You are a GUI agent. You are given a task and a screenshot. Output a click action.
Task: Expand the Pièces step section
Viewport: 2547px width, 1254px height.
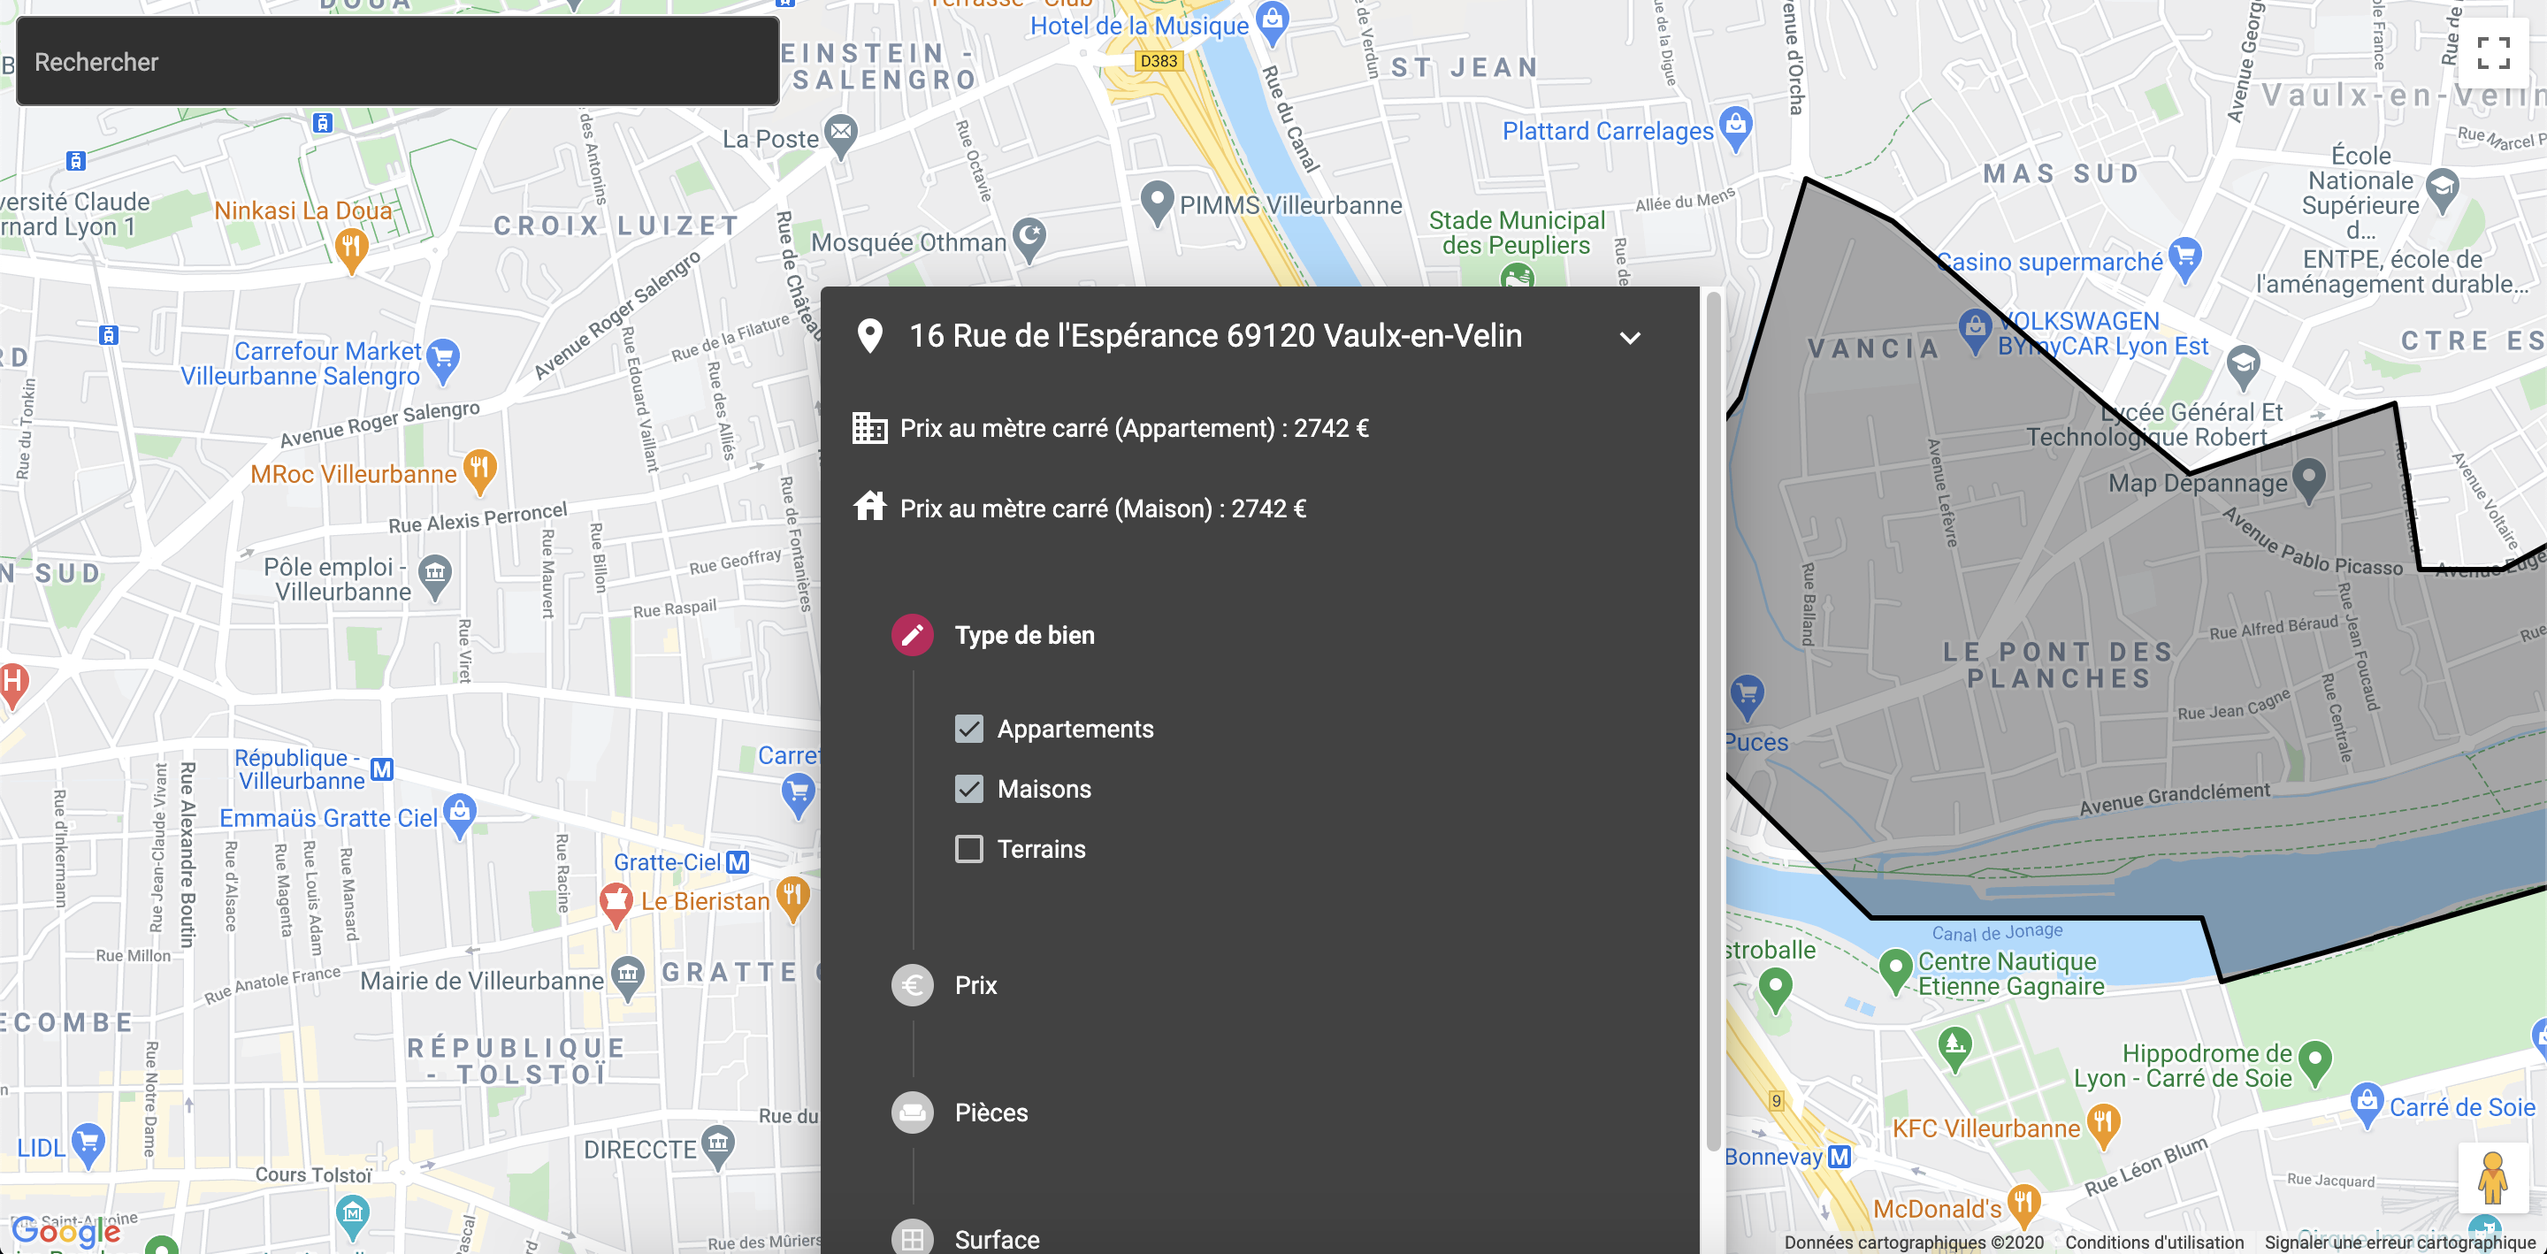(x=990, y=1113)
